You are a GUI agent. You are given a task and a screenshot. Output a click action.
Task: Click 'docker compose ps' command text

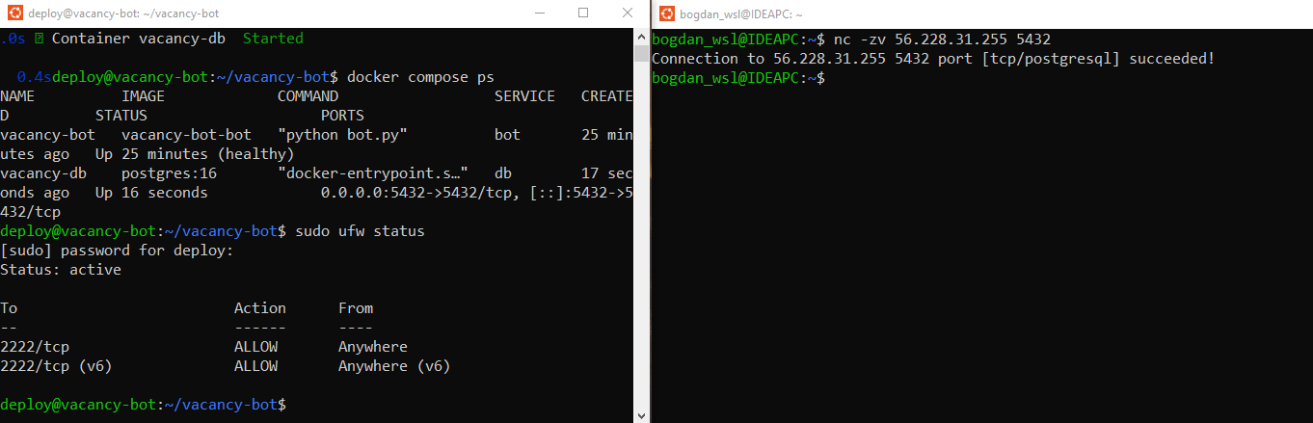(x=420, y=77)
